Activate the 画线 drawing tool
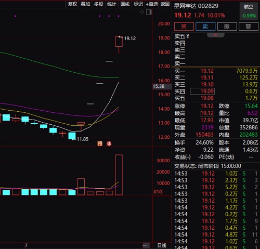This screenshot has height=249, width=260. [125, 4]
